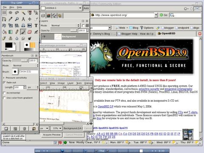The image size is (204, 153).
Task: Select the Zoom magnifier tool
Action: click(x=17, y=19)
